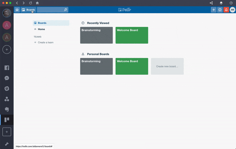Click the browser back arrow
This screenshot has width=236, height=149.
point(17,3)
